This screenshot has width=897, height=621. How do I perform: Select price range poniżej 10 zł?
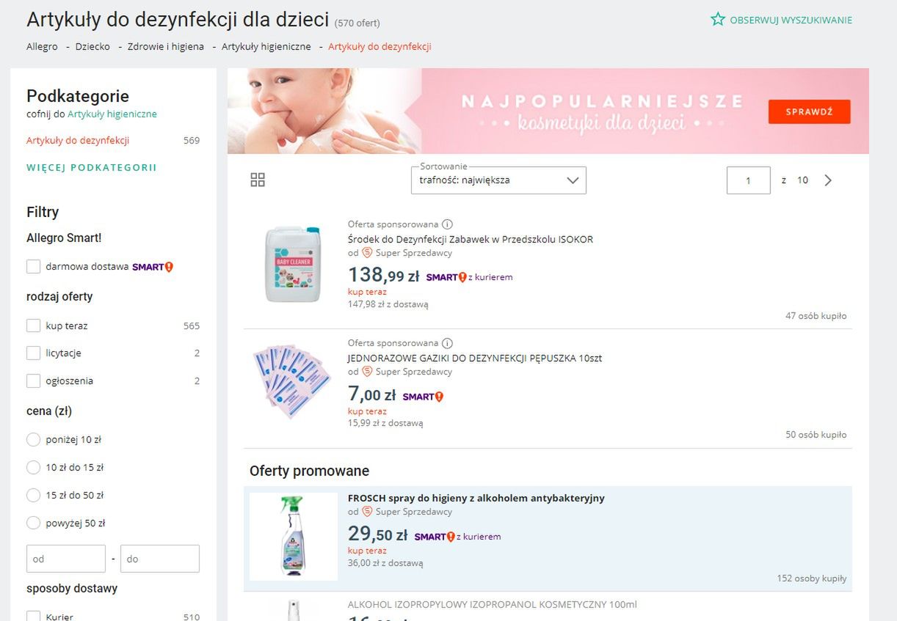coord(34,440)
